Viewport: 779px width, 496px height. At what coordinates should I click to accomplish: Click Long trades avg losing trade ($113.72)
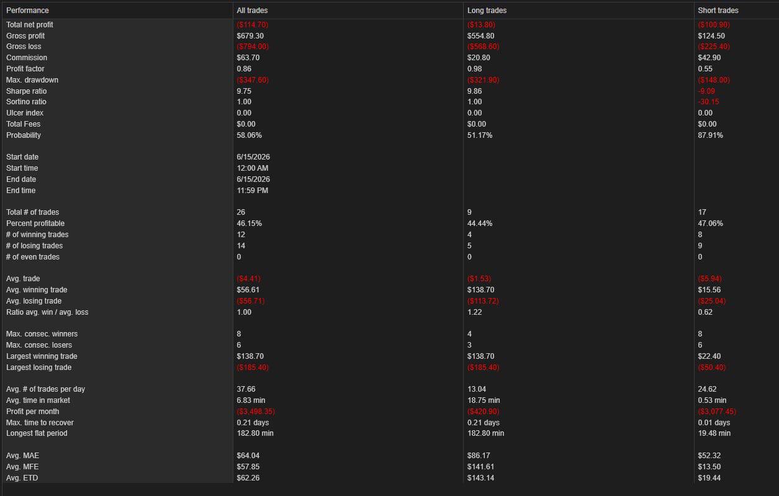pyautogui.click(x=484, y=301)
